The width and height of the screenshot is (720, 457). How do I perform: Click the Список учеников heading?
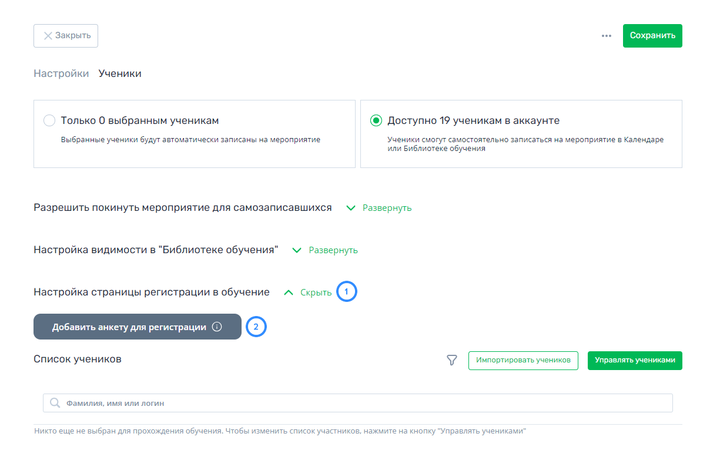78,359
